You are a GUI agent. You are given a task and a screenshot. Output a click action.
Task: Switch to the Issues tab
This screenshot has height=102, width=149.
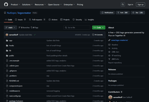pyautogui.click(x=20, y=20)
